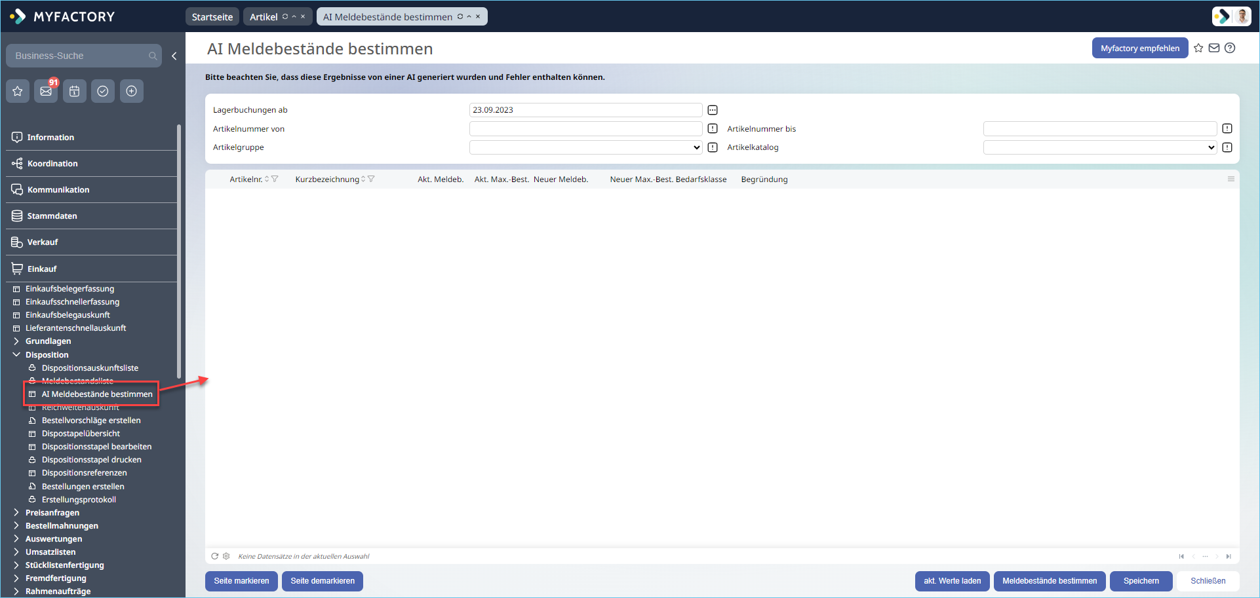Open the mail inbox with 91 badge
1260x598 pixels.
[x=46, y=91]
